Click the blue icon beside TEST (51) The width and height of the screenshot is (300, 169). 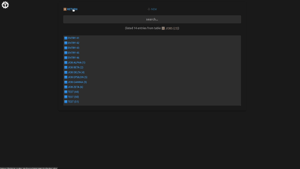66,102
